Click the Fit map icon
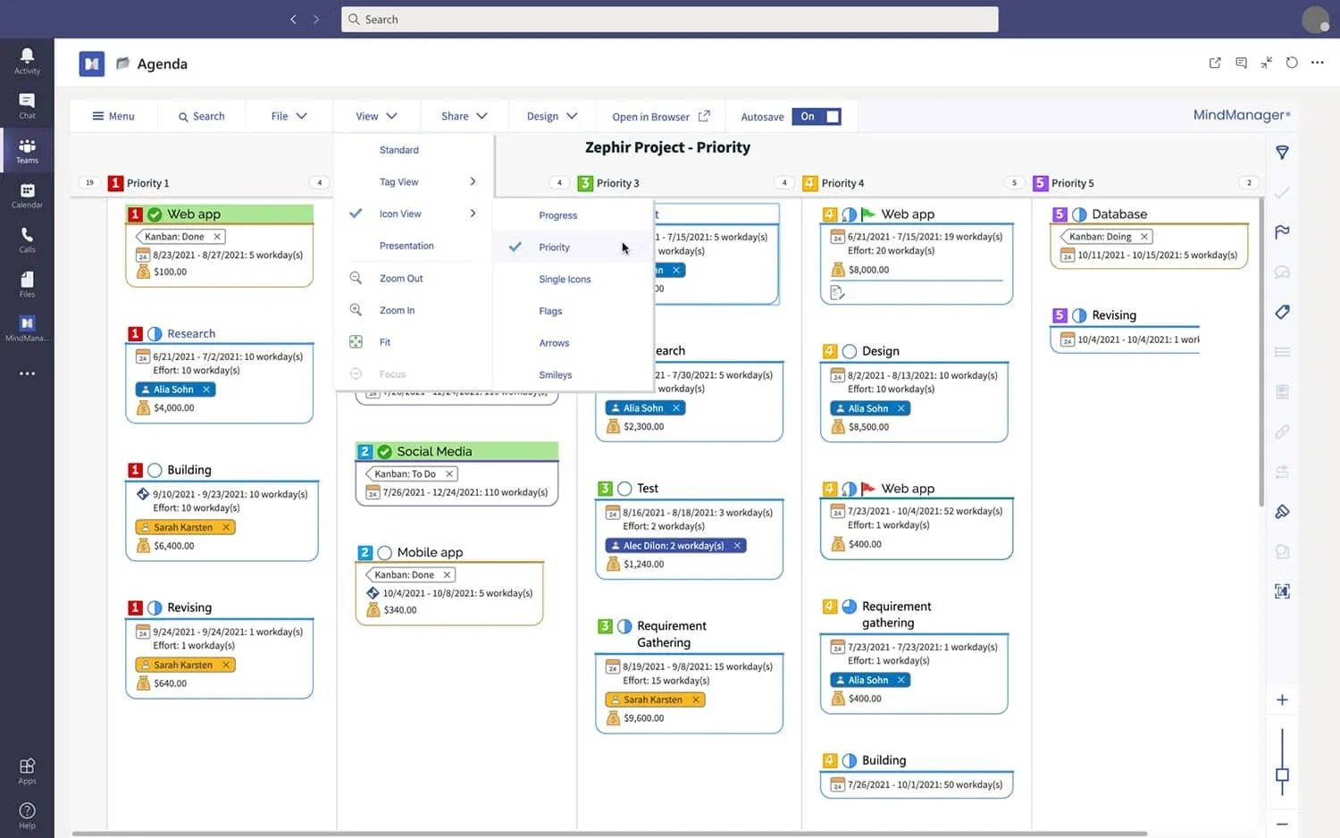 click(x=356, y=342)
